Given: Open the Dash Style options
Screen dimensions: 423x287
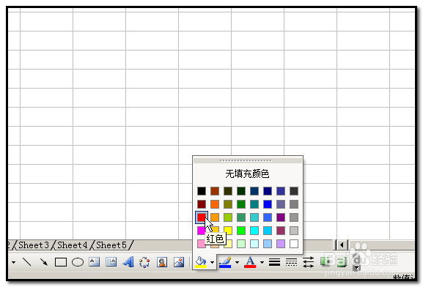Looking at the screenshot, I should coord(291,262).
